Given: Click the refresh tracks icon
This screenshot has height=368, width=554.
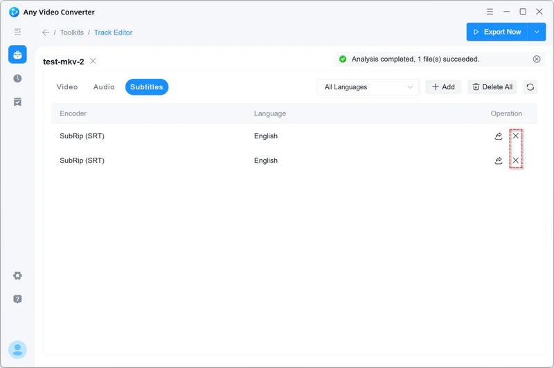Looking at the screenshot, I should pyautogui.click(x=530, y=87).
